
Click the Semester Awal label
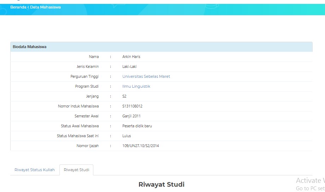(87, 116)
